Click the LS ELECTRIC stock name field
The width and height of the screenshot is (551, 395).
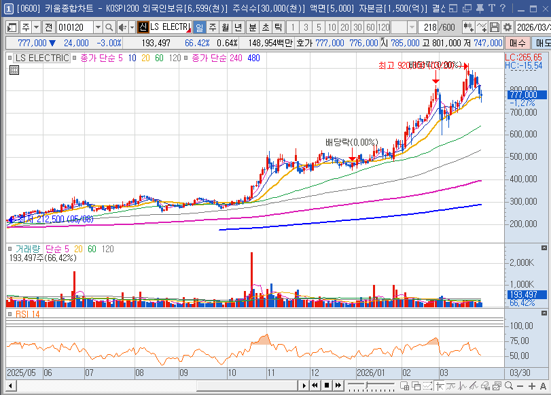(x=170, y=27)
